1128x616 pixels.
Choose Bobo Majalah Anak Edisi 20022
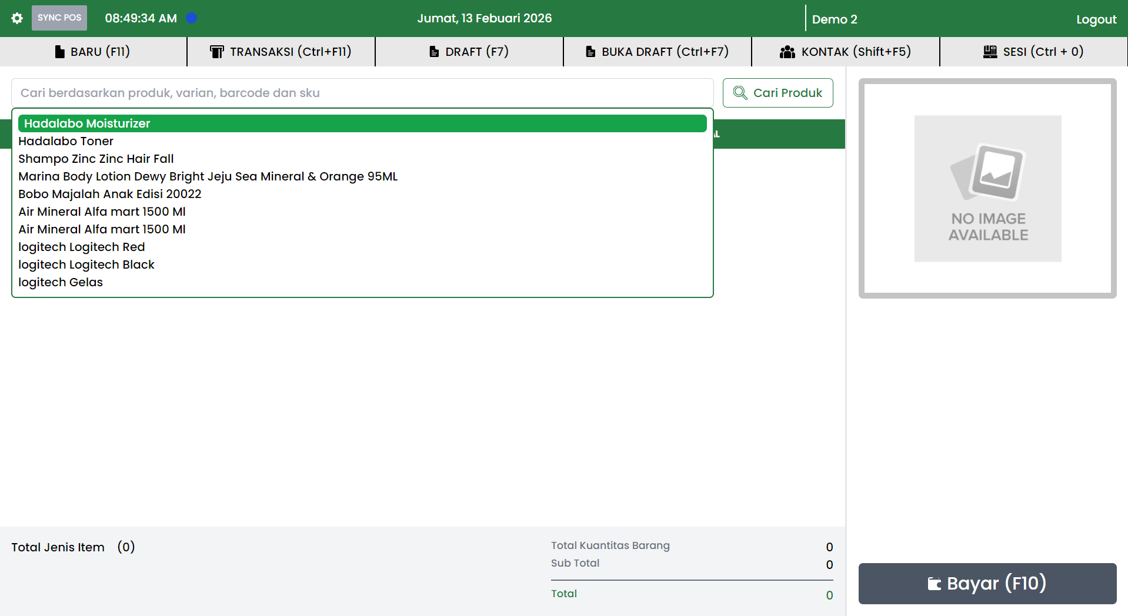coord(109,194)
